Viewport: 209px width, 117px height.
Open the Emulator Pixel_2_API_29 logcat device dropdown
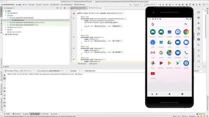(19, 71)
